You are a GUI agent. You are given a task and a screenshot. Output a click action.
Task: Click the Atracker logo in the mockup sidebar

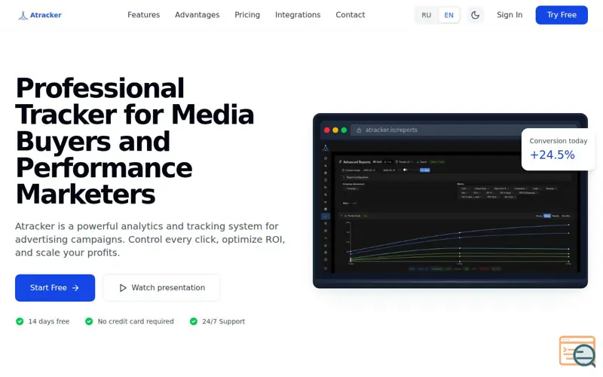click(326, 148)
